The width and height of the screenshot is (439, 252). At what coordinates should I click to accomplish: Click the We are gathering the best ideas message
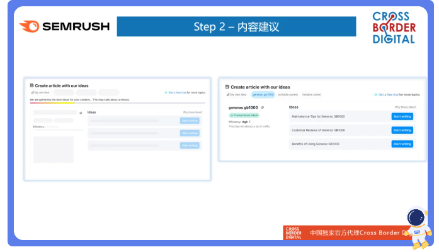pyautogui.click(x=79, y=100)
